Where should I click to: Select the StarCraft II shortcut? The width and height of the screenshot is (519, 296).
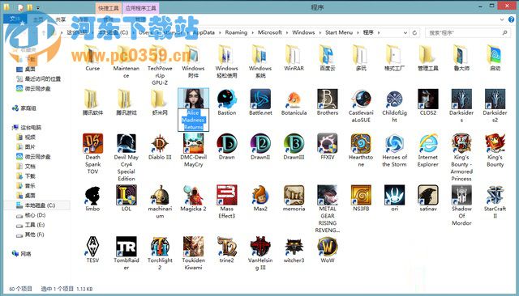(x=495, y=195)
